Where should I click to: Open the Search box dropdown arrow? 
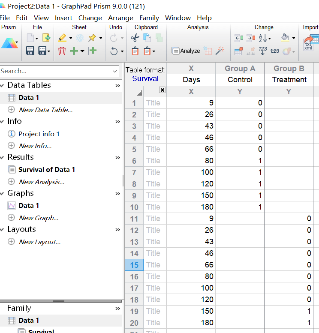tap(114, 71)
